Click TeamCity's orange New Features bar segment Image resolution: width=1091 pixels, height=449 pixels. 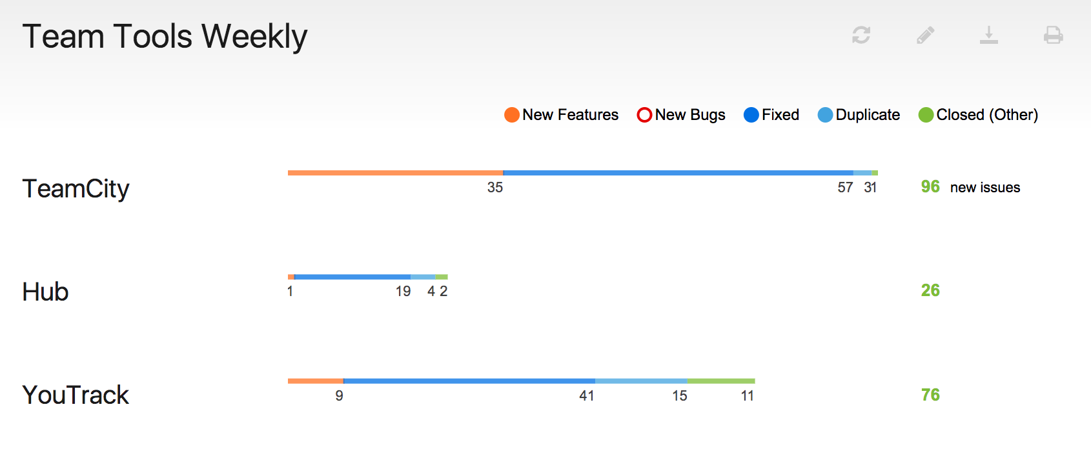(x=395, y=173)
